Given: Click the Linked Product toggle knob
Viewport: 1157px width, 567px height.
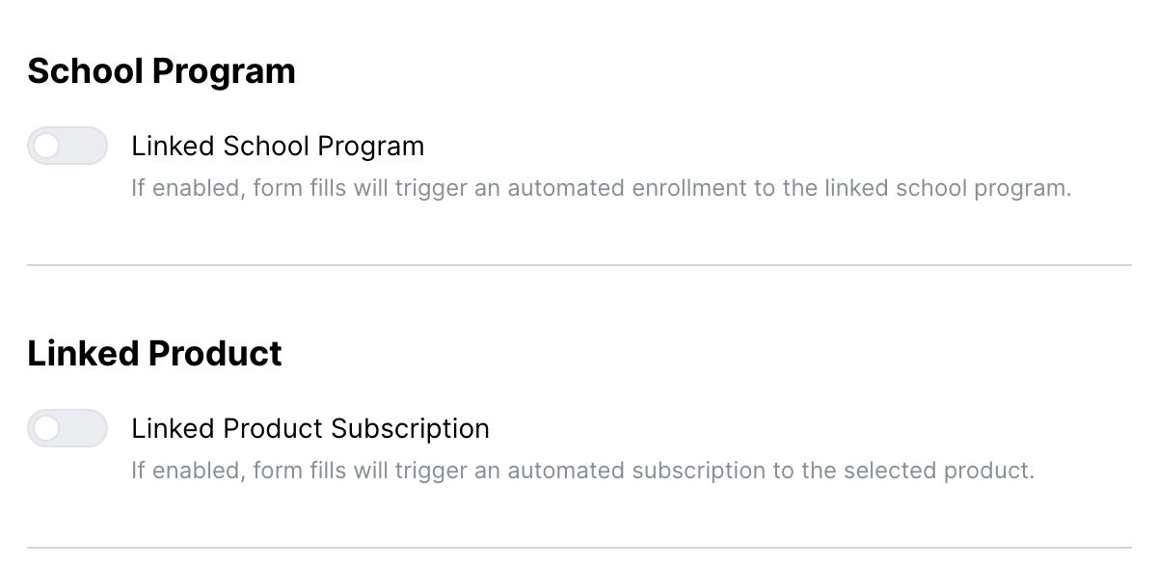Looking at the screenshot, I should click(46, 427).
